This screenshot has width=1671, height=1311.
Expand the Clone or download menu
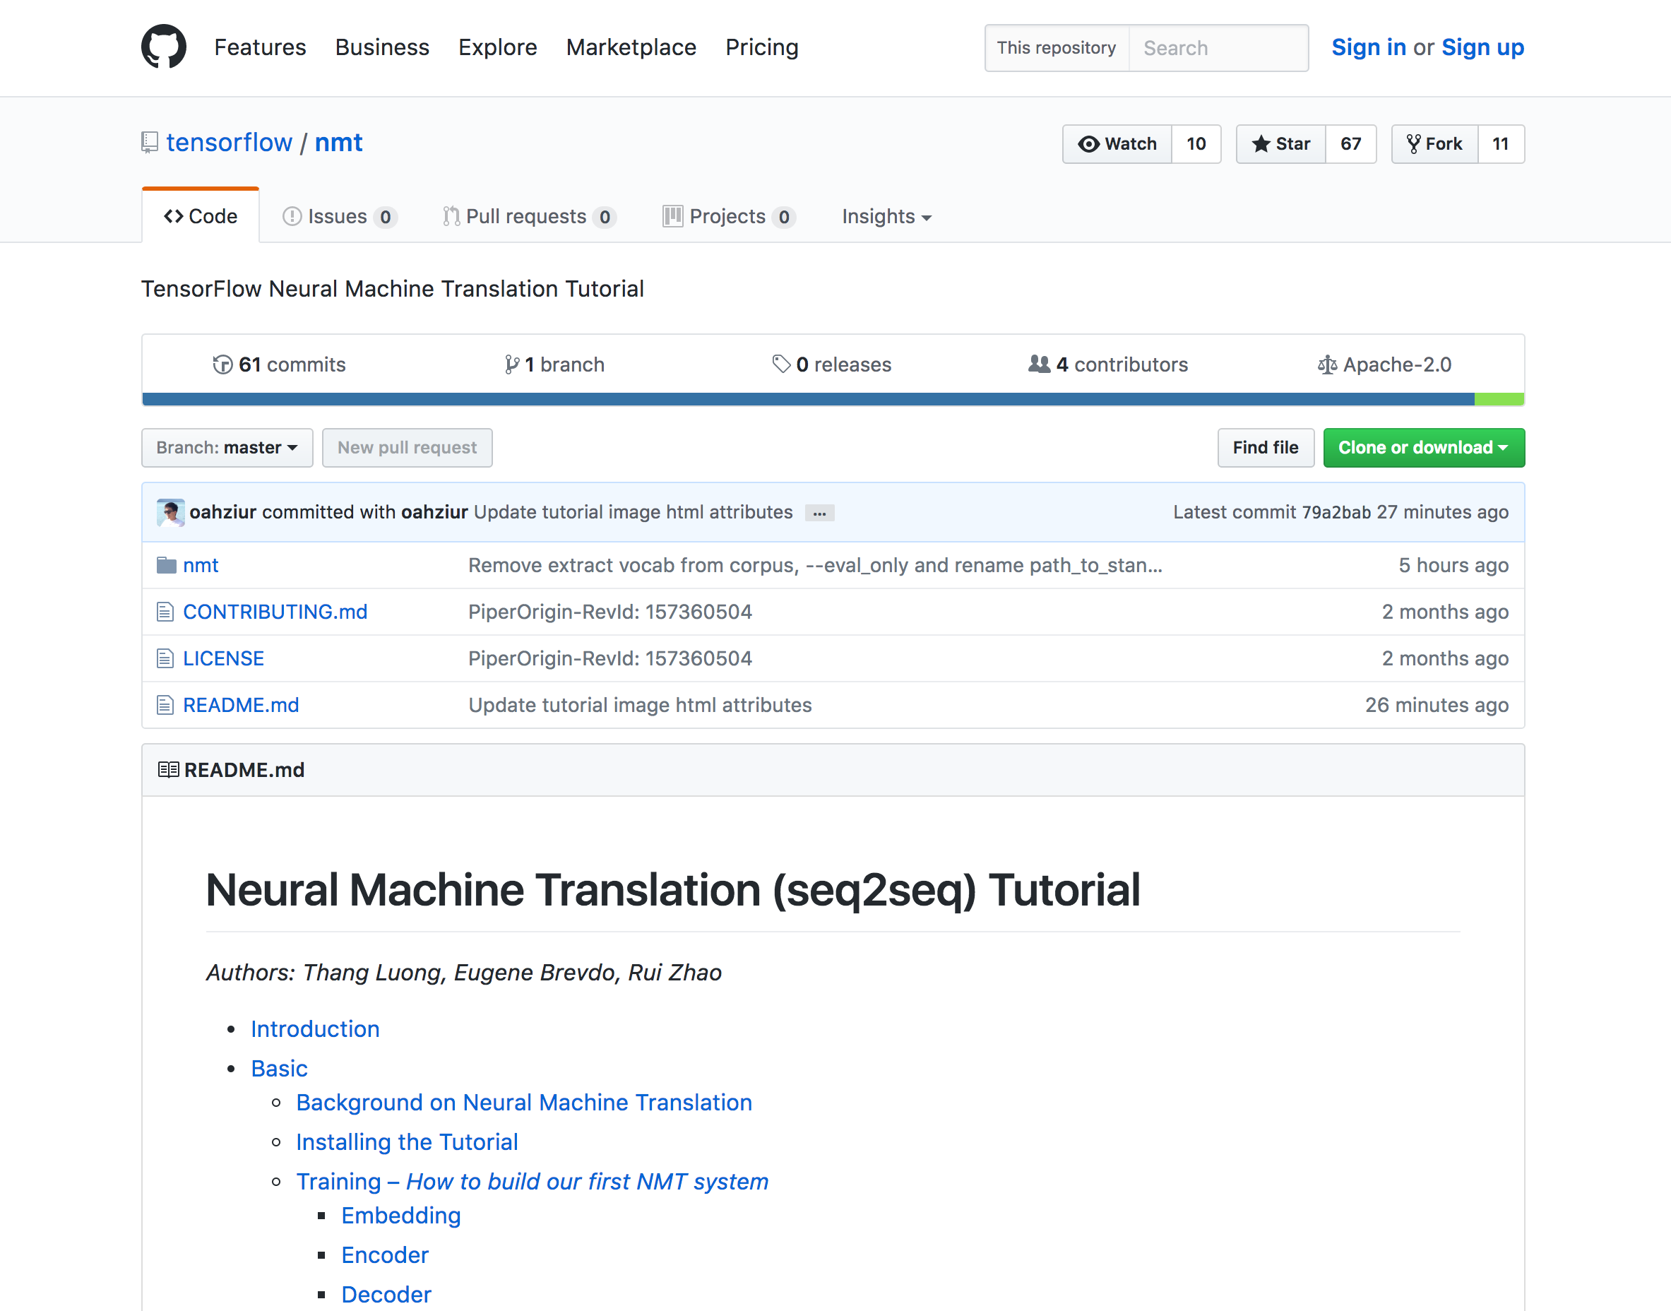point(1423,448)
